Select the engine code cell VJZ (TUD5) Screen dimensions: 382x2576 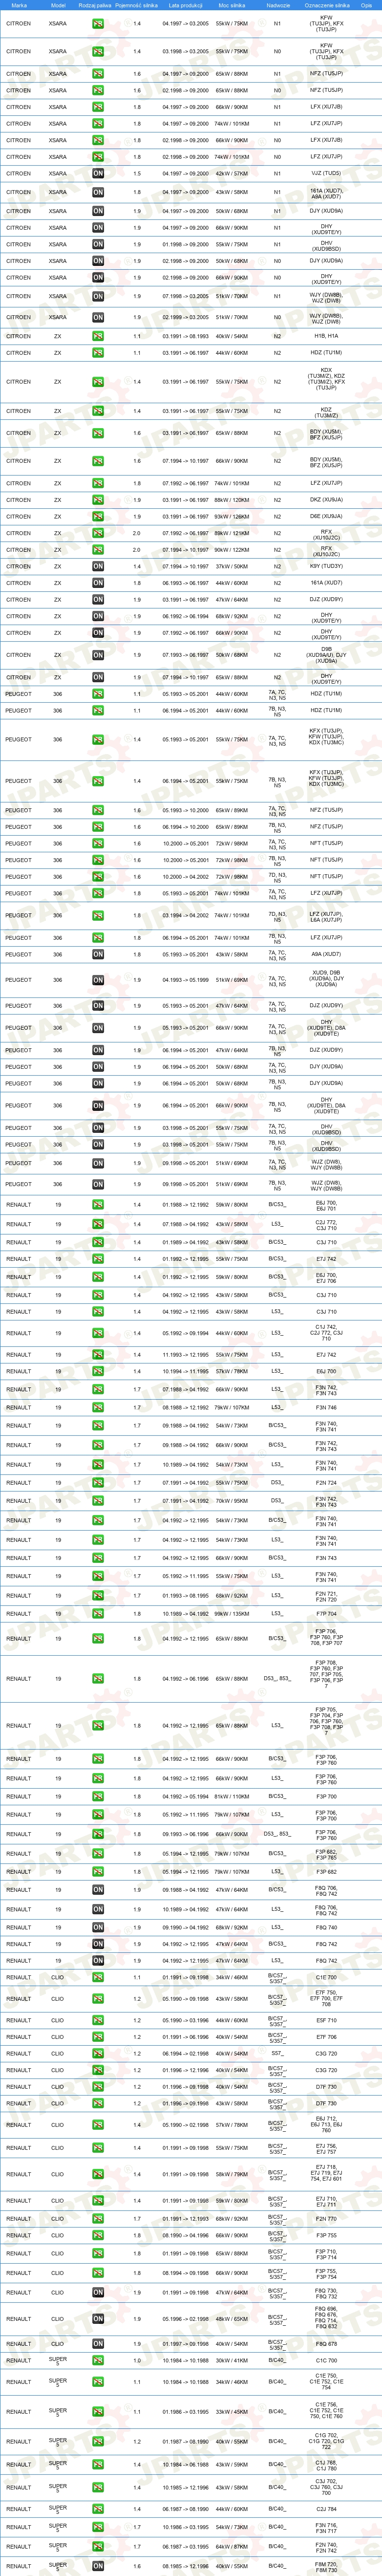point(326,173)
